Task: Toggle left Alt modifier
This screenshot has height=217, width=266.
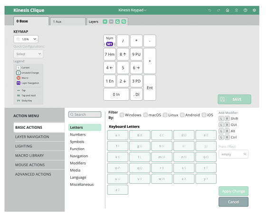Action: pos(221,131)
